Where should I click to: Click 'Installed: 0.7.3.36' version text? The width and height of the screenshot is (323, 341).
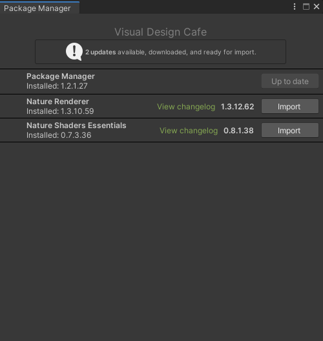coord(59,135)
